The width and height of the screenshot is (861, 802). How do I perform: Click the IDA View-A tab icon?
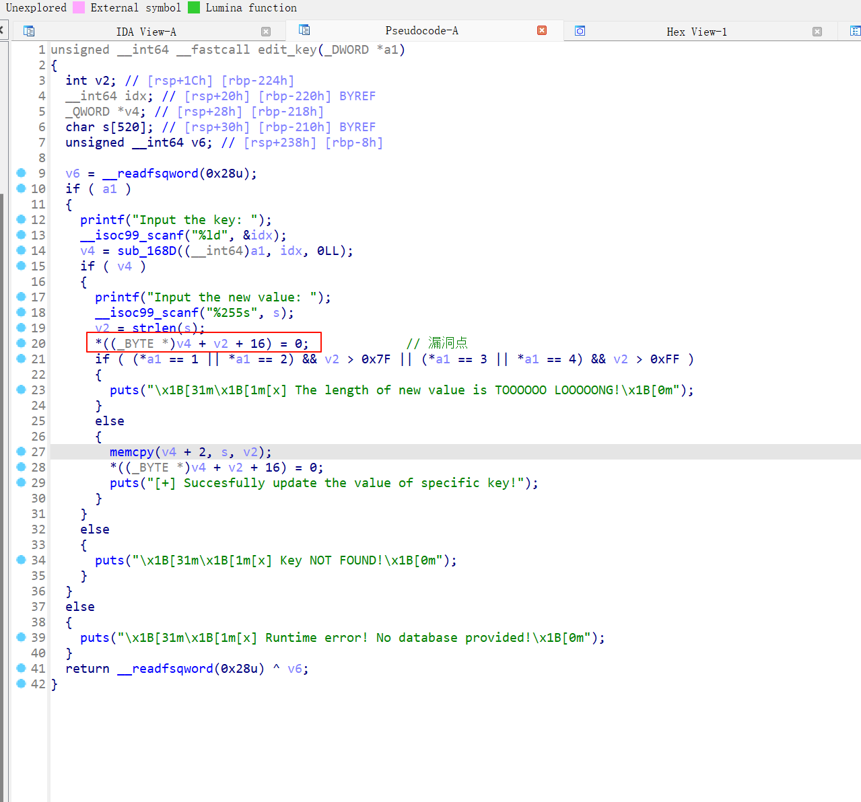[29, 31]
